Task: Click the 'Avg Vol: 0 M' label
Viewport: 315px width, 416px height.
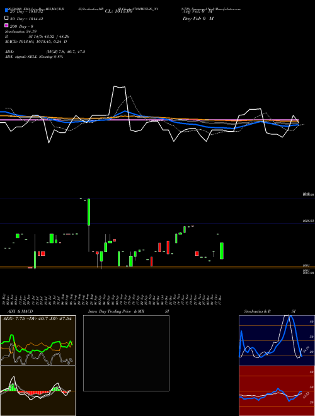Action: coord(198,11)
